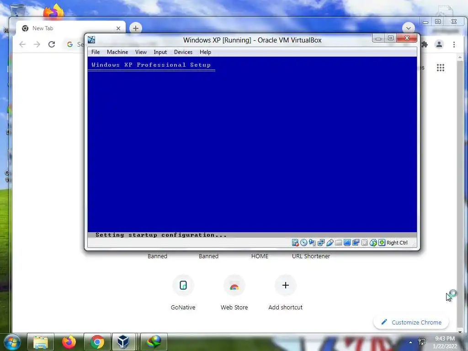Open the GoNative shortcut

click(183, 292)
